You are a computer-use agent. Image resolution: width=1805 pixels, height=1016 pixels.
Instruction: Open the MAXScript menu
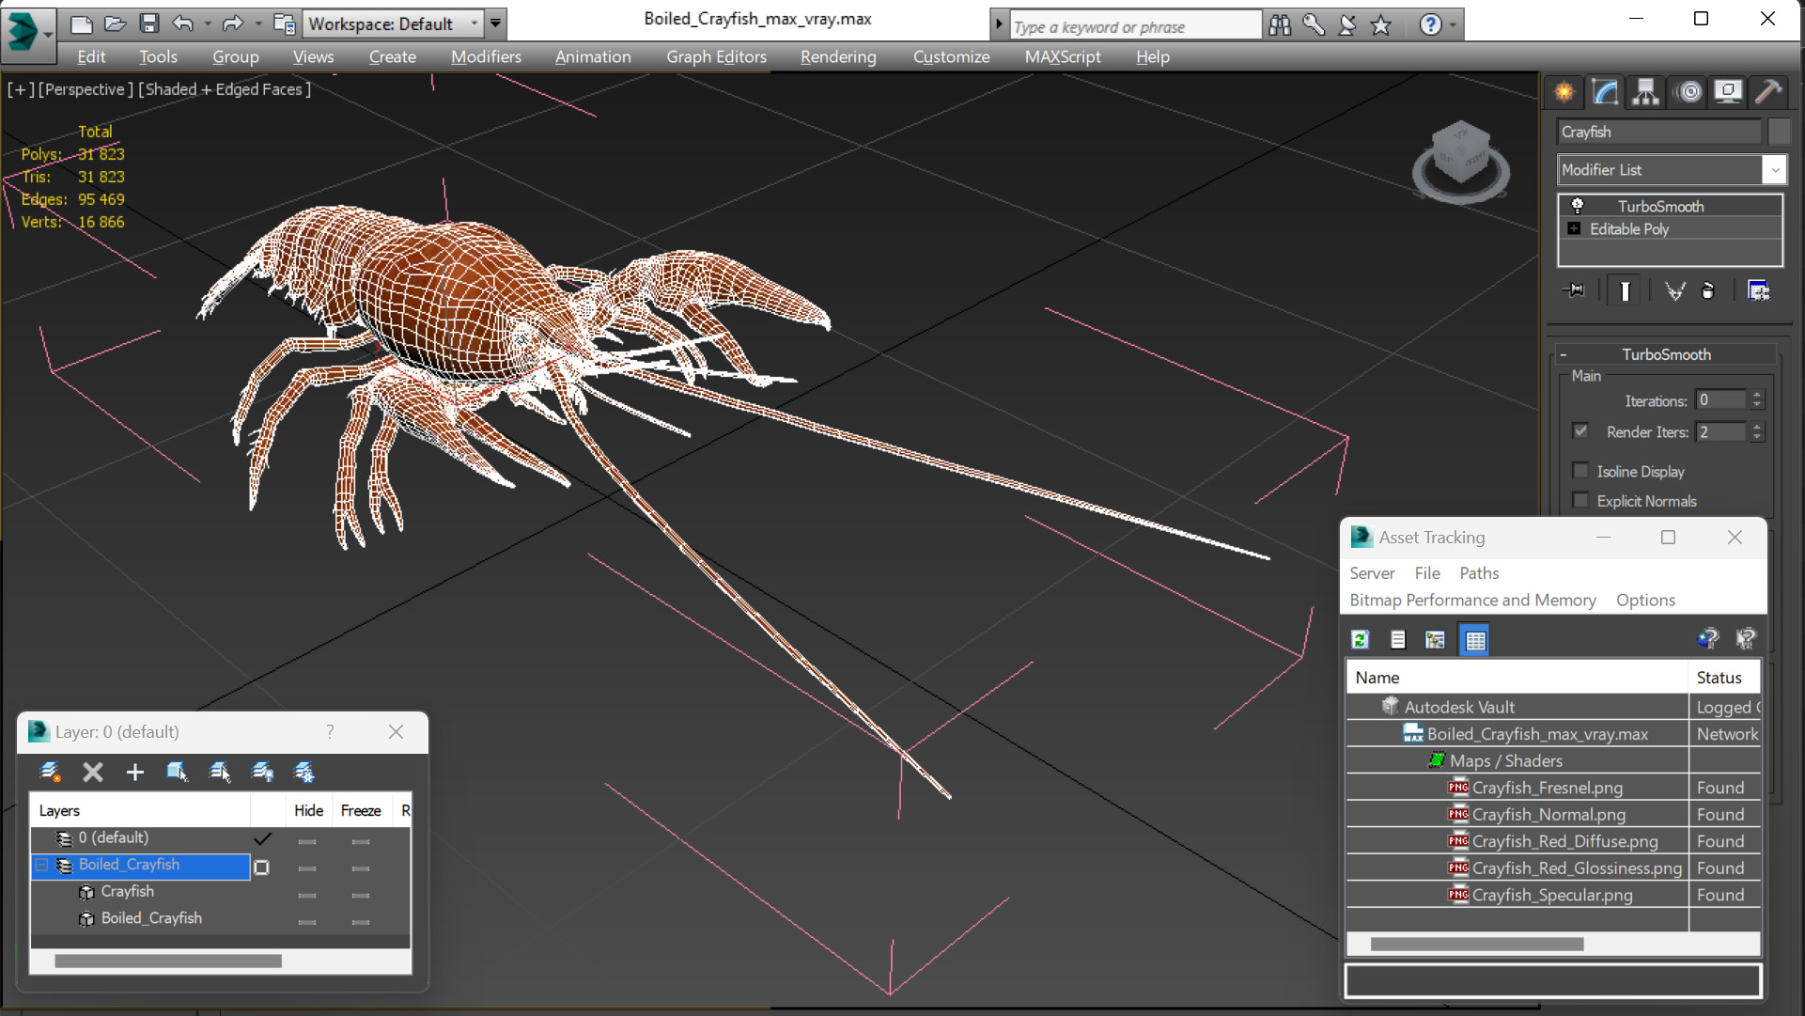coord(1062,56)
